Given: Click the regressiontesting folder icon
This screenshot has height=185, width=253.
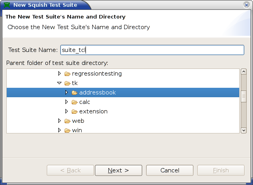Looking at the screenshot, I should click(67, 74).
